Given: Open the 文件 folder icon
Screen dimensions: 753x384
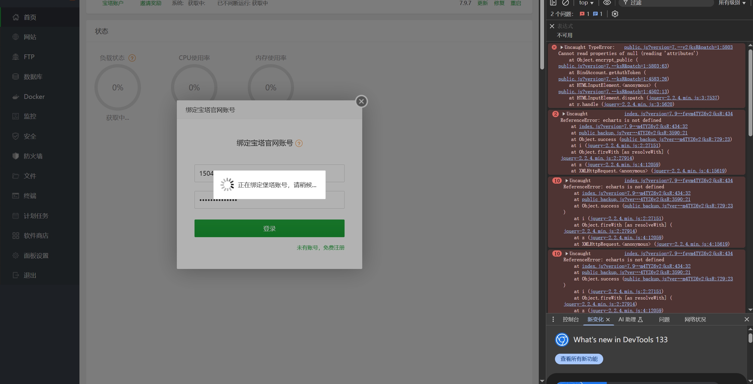Looking at the screenshot, I should 16,176.
